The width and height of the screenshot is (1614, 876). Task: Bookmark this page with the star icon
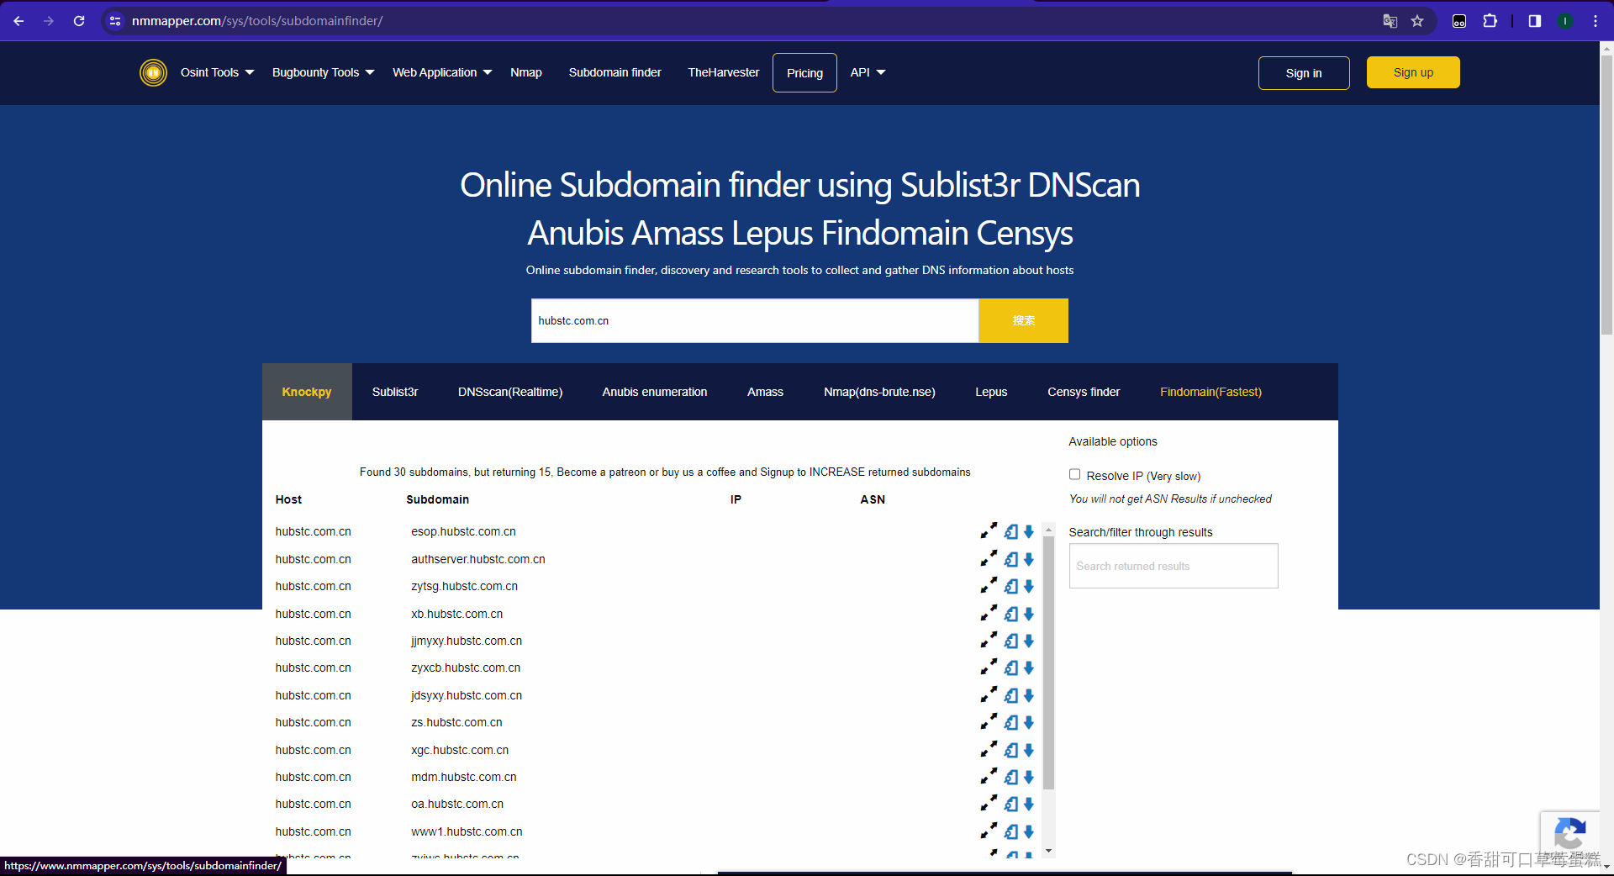[x=1417, y=21]
